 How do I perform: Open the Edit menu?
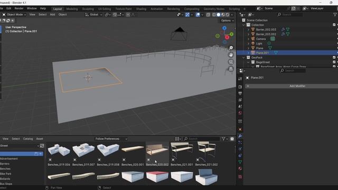[8, 8]
